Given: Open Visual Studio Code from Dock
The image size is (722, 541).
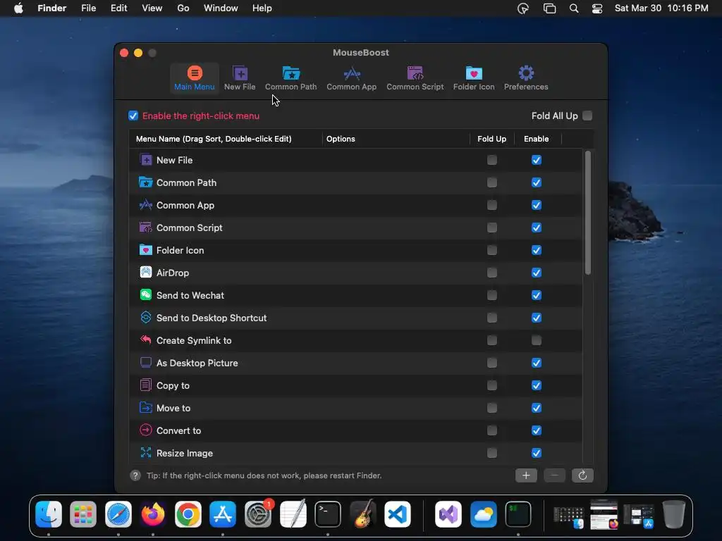Looking at the screenshot, I should [398, 514].
